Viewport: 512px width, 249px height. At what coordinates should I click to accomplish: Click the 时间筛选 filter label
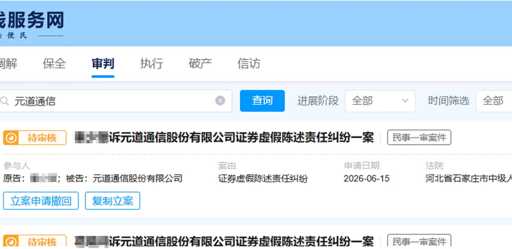[449, 101]
